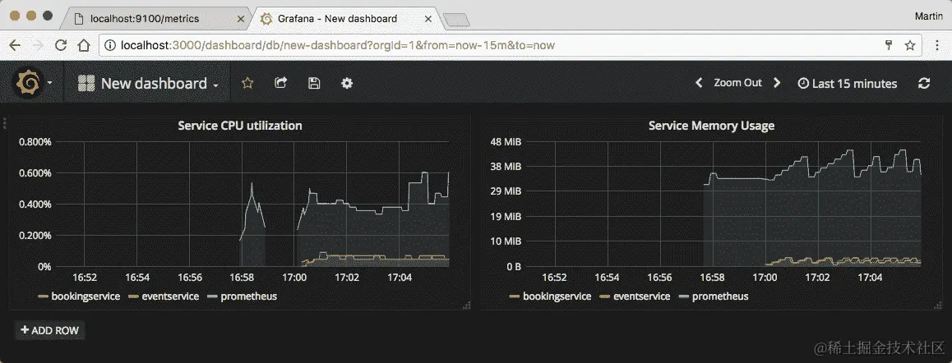Close the localhost:9100/metrics tab
This screenshot has height=363, width=952.
[241, 19]
